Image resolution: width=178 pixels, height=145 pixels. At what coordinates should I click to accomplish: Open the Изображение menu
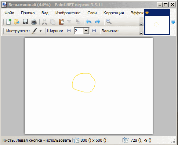click(68, 13)
